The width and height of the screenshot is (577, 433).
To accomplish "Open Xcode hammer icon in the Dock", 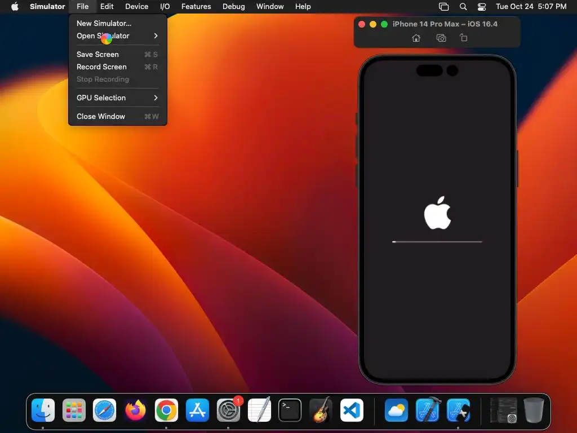I will (428, 410).
